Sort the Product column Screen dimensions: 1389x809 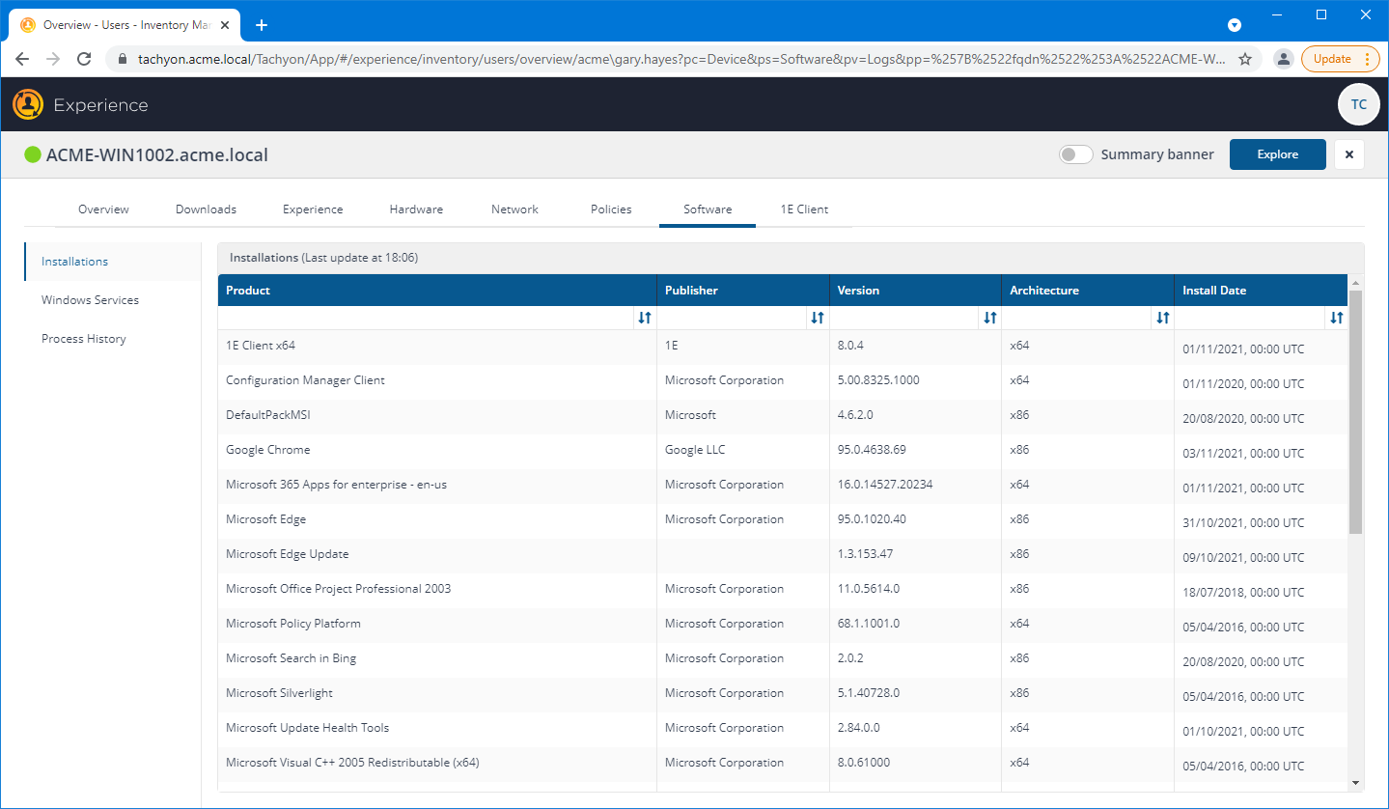[x=645, y=318]
